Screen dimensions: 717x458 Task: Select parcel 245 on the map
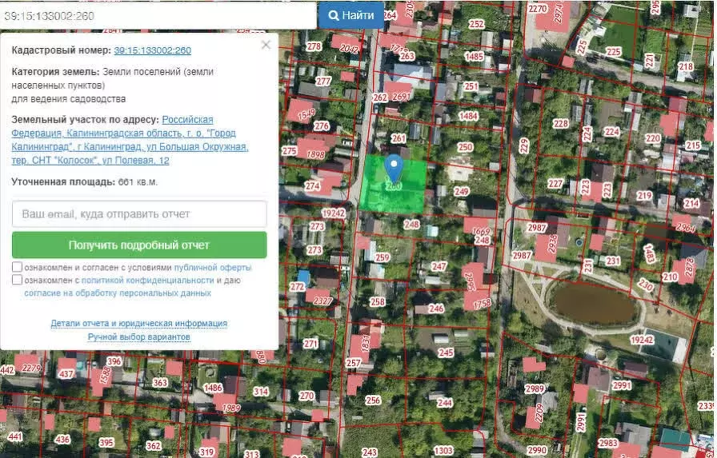pyautogui.click(x=446, y=352)
